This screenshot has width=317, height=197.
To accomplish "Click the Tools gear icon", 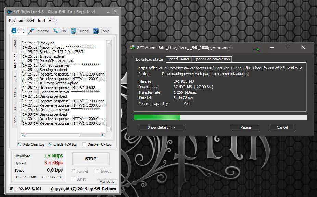I will [96, 31].
